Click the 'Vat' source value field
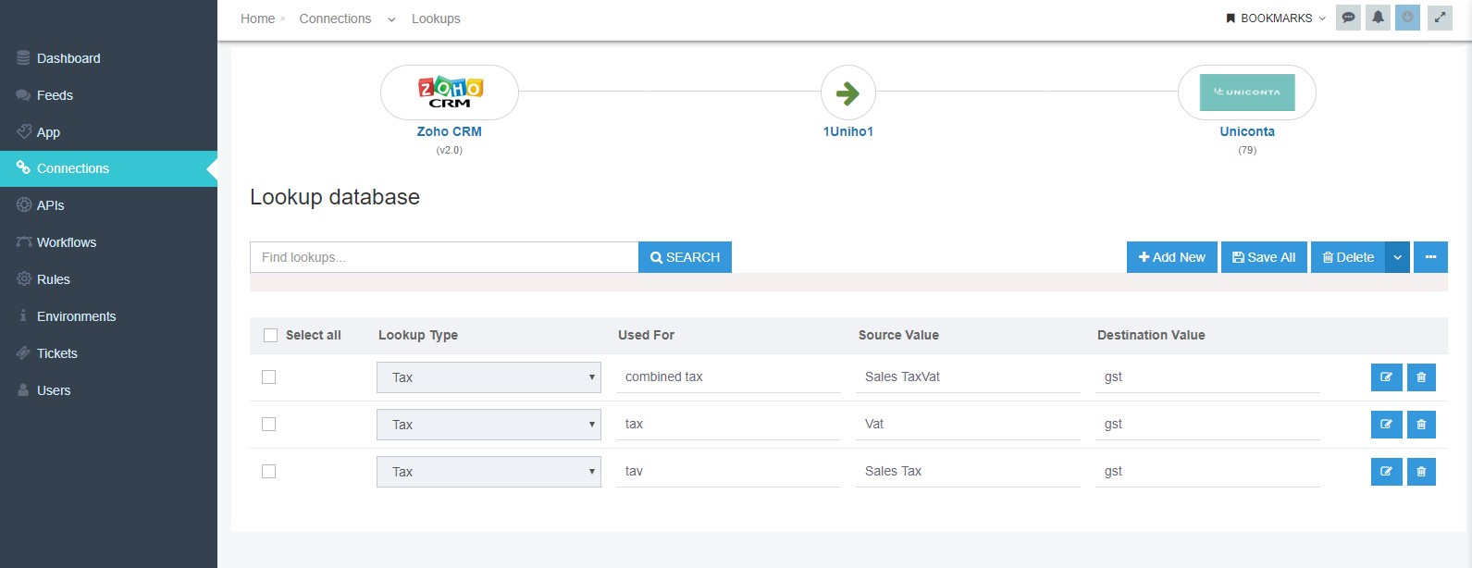Image resolution: width=1472 pixels, height=568 pixels. click(968, 424)
